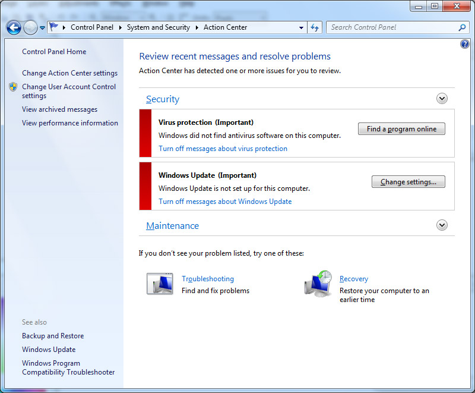This screenshot has height=393, width=475.
Task: Select System and Security in breadcrumb
Action: (x=158, y=27)
